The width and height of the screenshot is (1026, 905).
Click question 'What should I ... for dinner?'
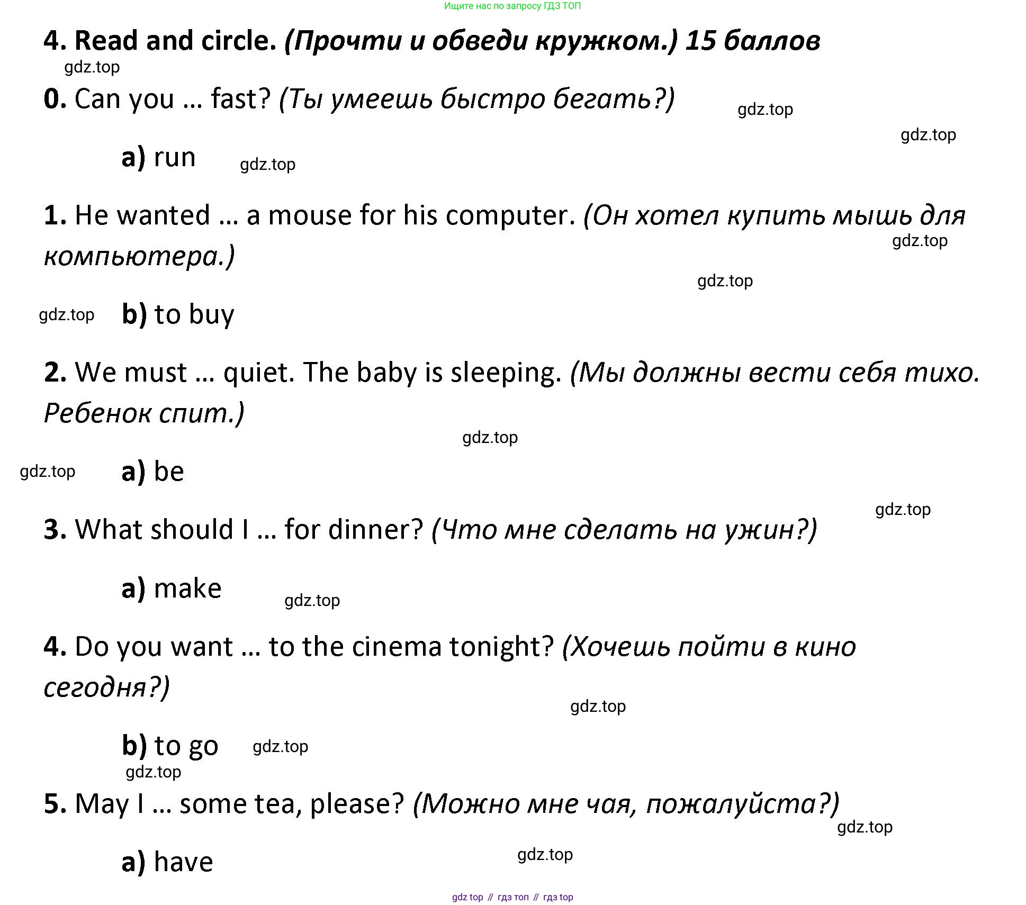click(249, 529)
